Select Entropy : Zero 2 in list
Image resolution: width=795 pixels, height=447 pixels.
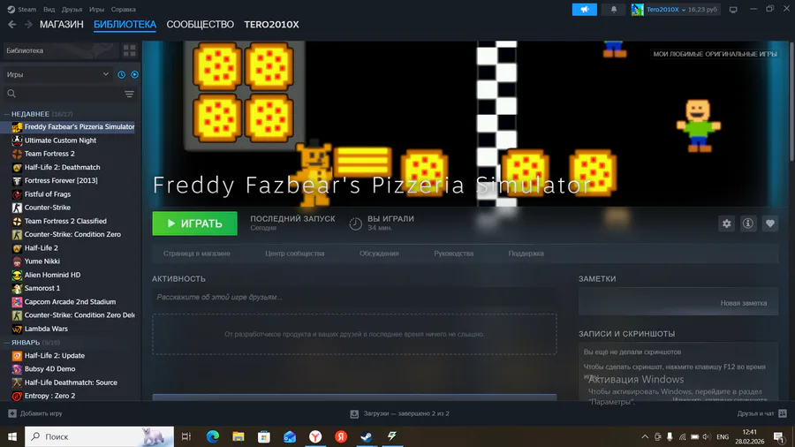tap(49, 396)
